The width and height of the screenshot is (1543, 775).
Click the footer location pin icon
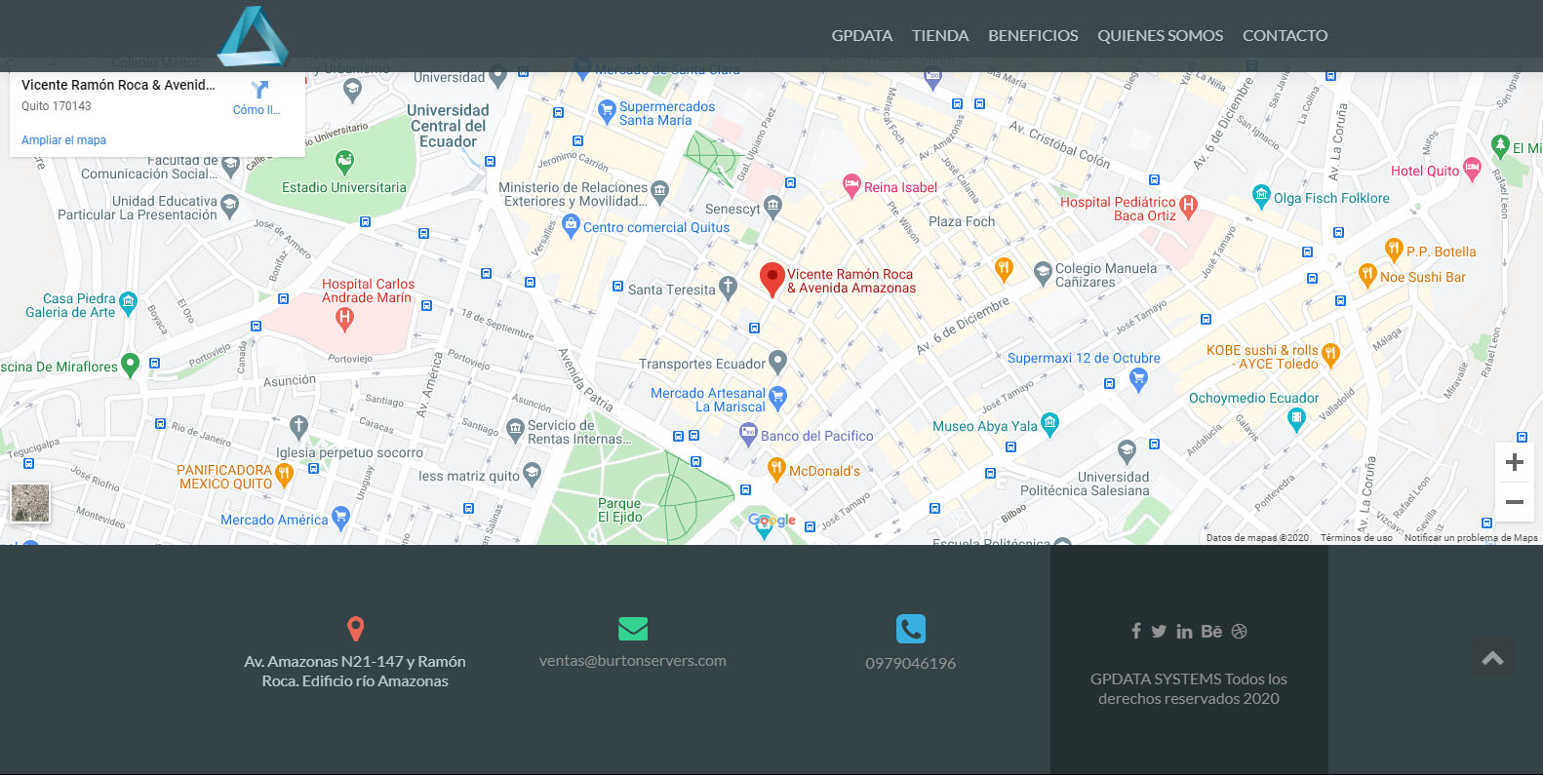[x=356, y=629]
